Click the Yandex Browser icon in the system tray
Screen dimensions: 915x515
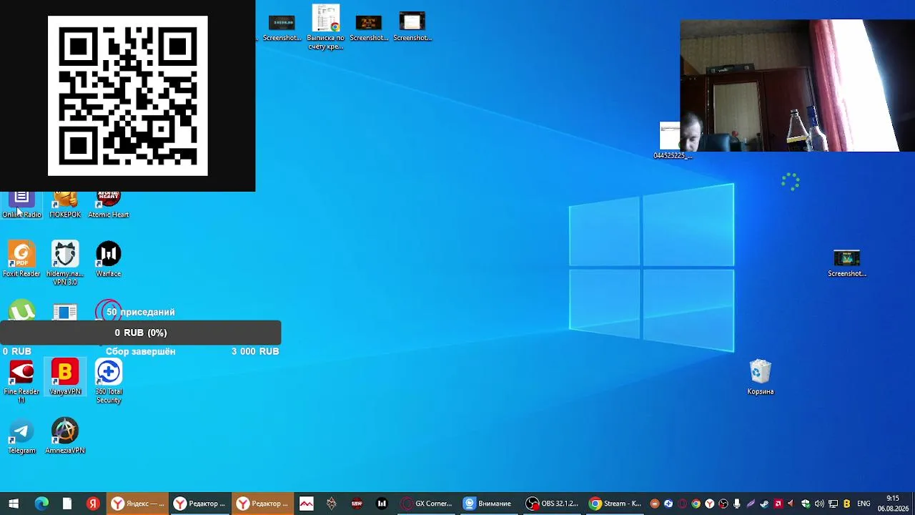709,504
